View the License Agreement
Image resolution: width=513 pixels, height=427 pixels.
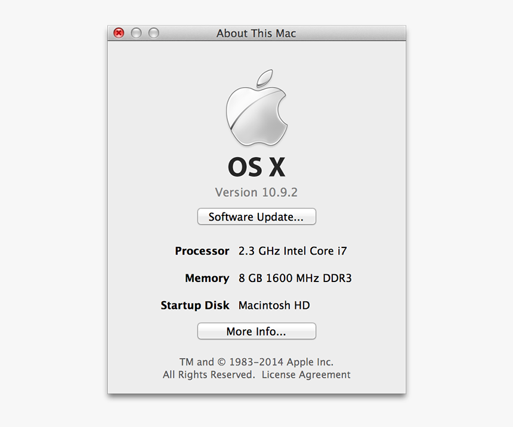click(x=307, y=375)
